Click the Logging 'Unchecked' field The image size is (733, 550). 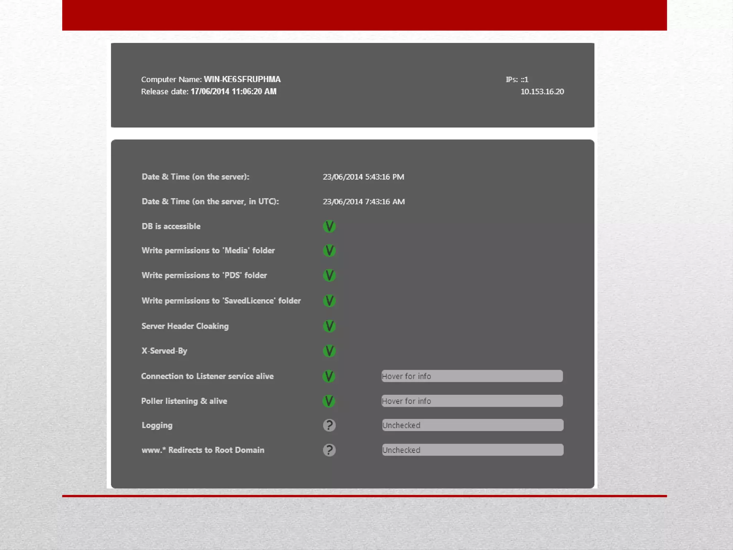coord(472,425)
